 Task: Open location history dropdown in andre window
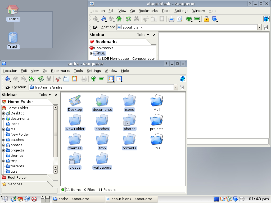(176, 87)
